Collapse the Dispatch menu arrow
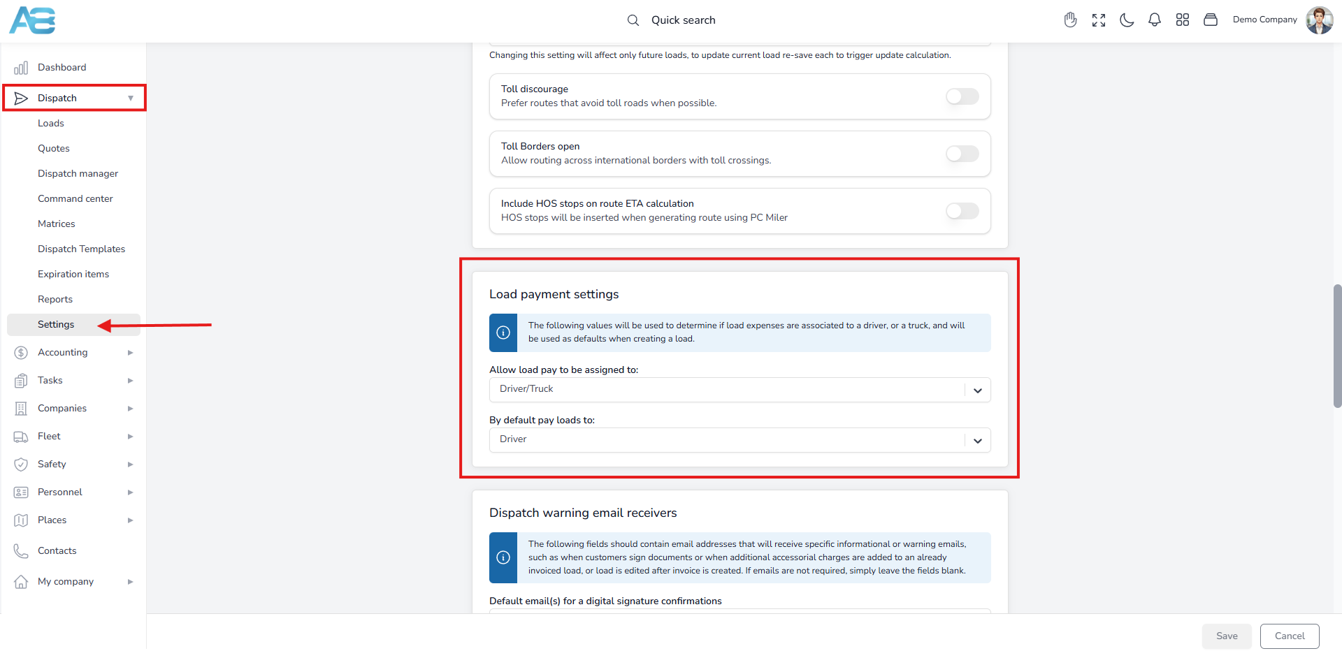The width and height of the screenshot is (1342, 658). (x=131, y=98)
